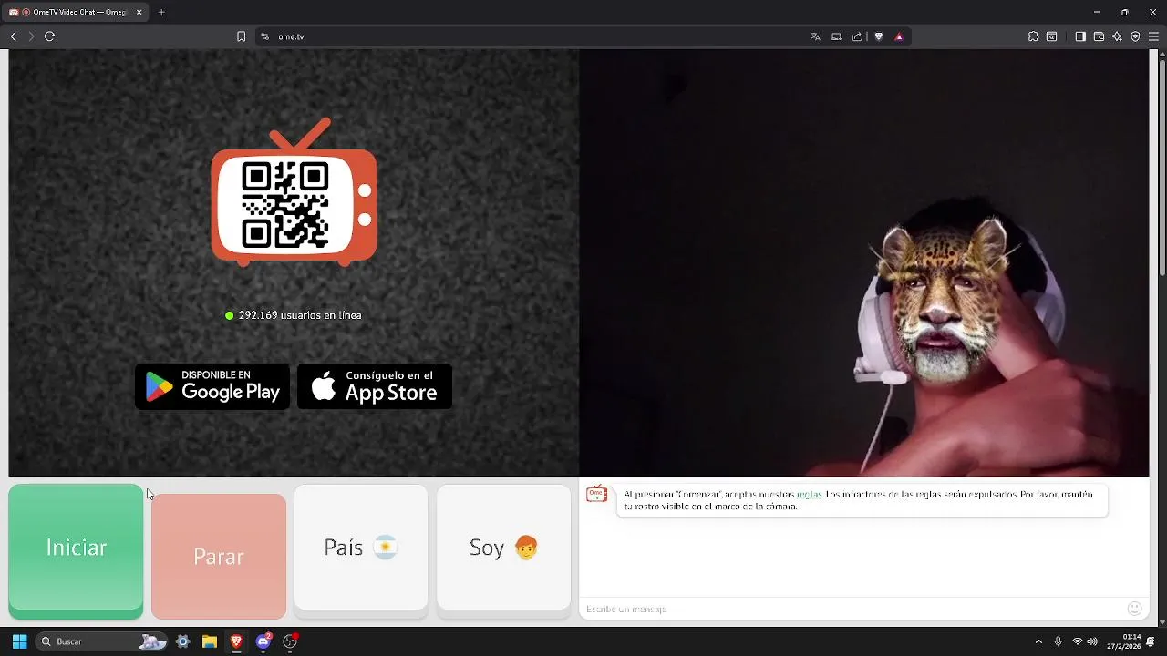Toggle the browser sidebar panel
1167x656 pixels.
tap(1080, 36)
